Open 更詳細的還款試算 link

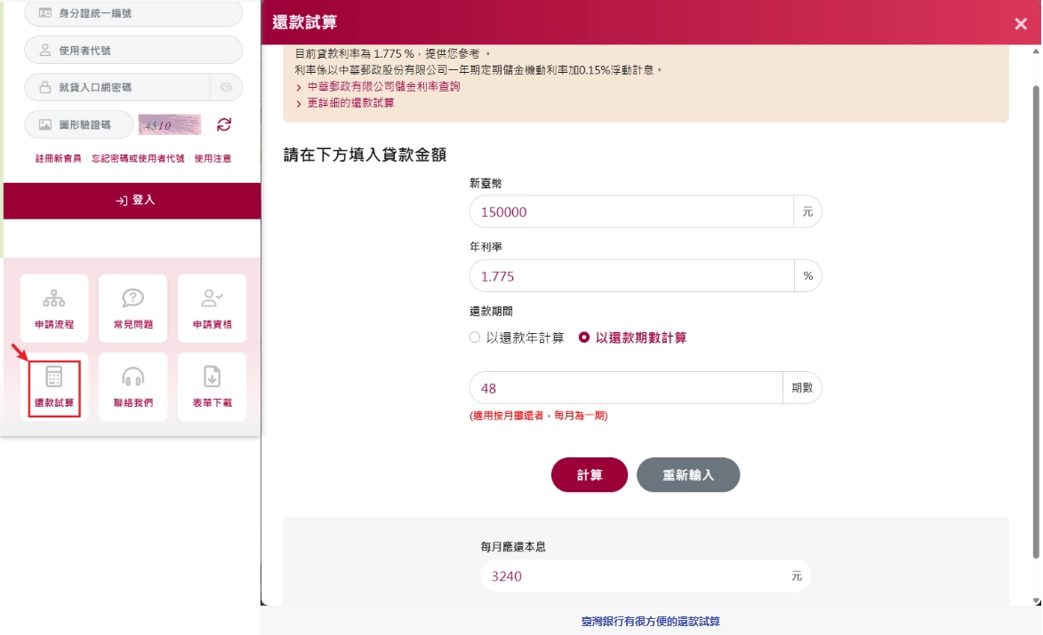tap(350, 103)
